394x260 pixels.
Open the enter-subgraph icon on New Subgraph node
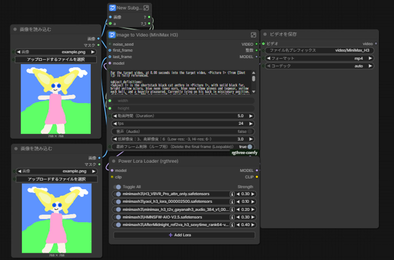click(146, 8)
